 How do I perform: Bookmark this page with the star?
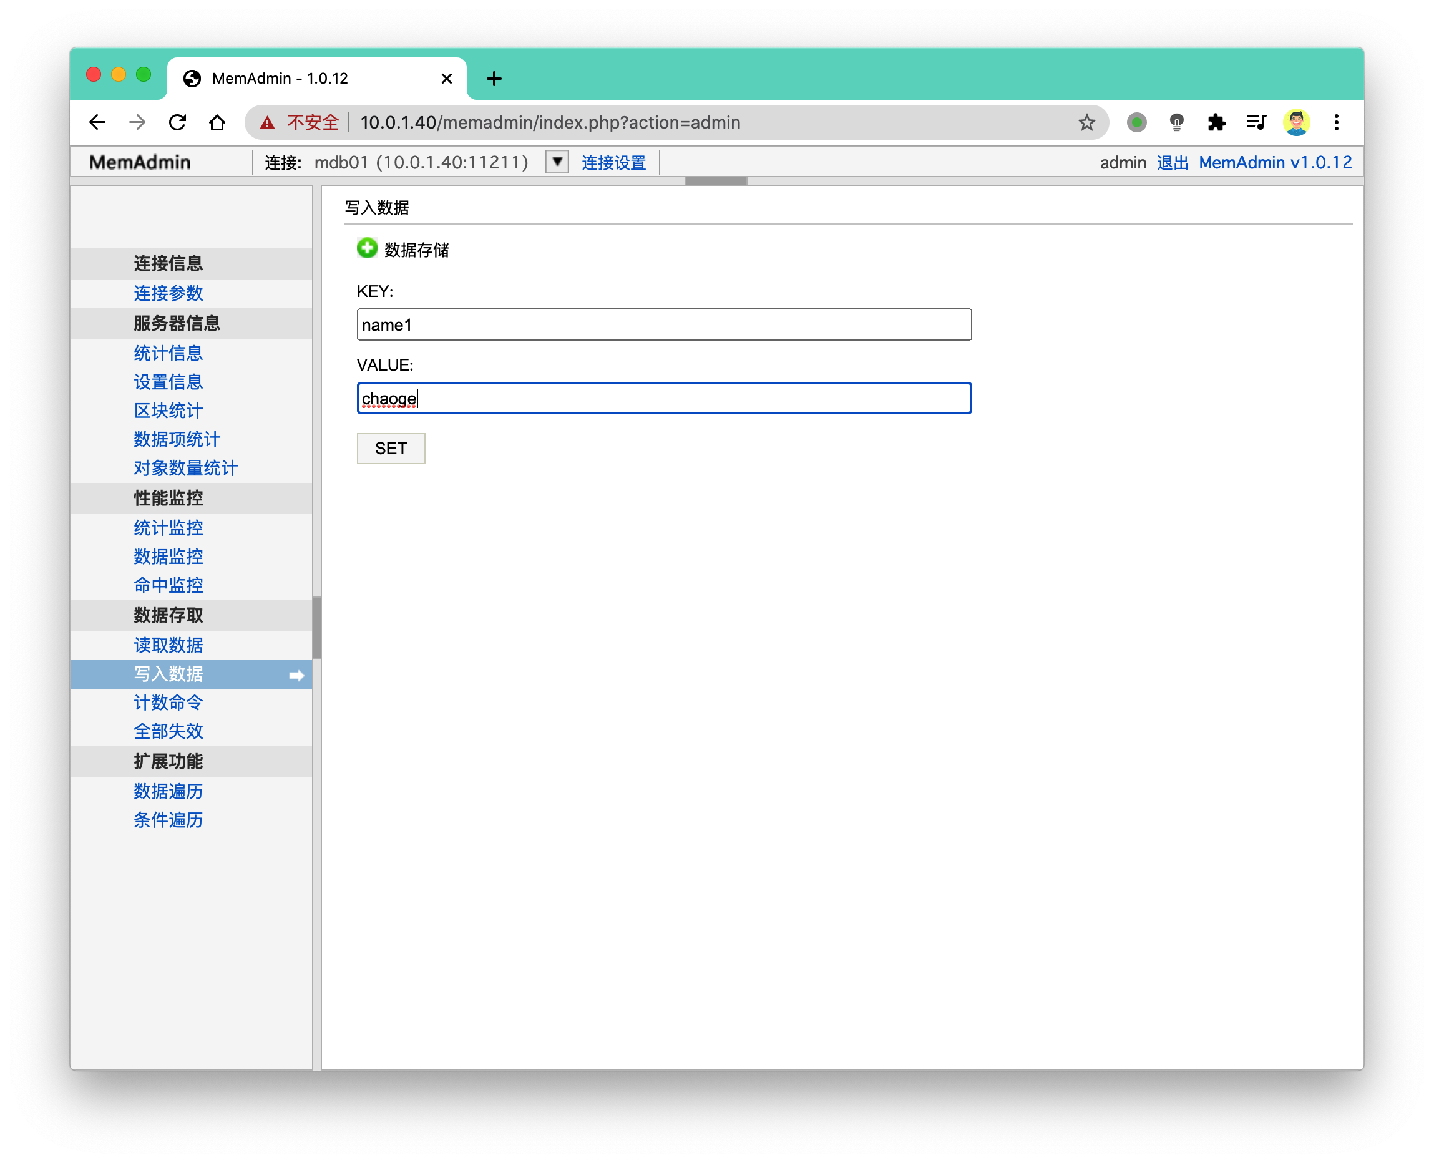point(1086,122)
